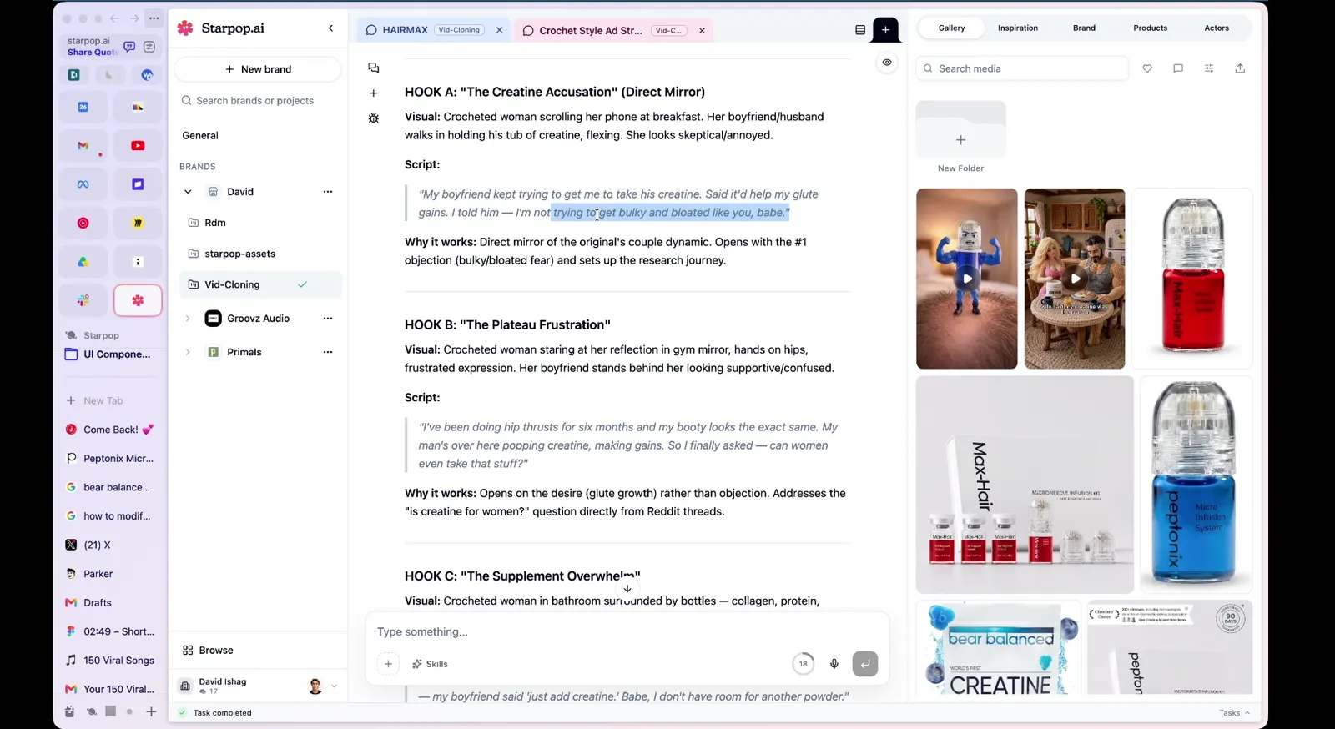The image size is (1335, 729).
Task: Expand the Primals brand chevron
Action: click(x=188, y=352)
